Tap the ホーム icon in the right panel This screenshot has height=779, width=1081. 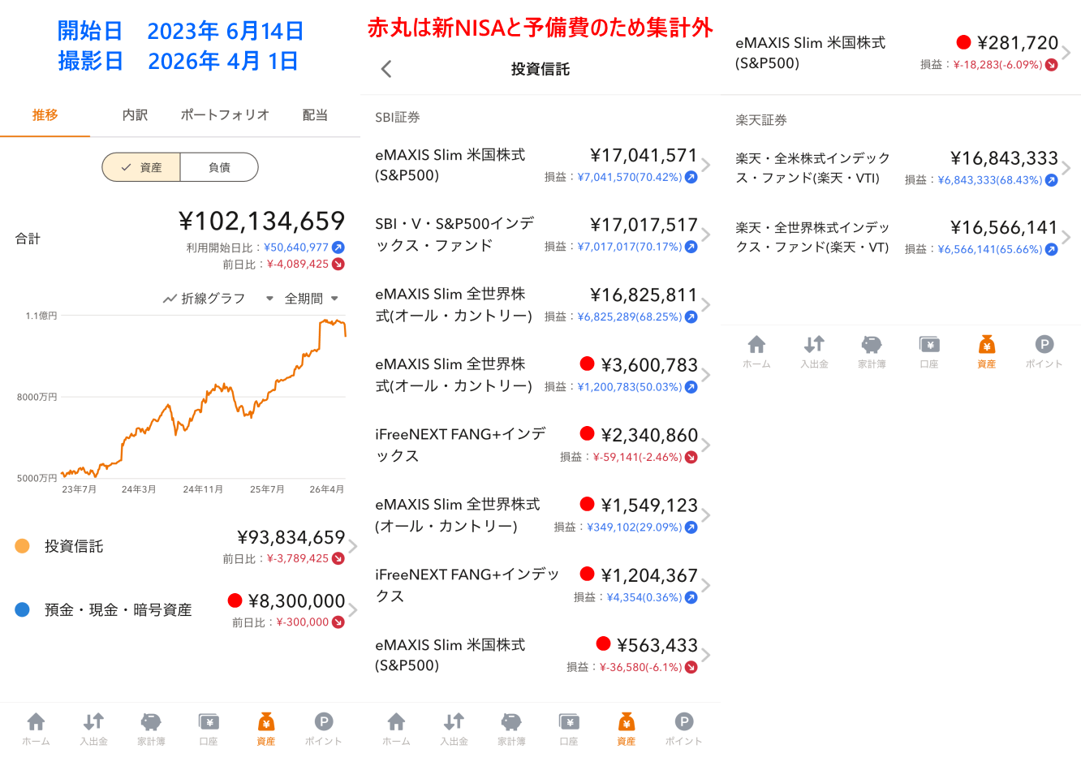(756, 351)
